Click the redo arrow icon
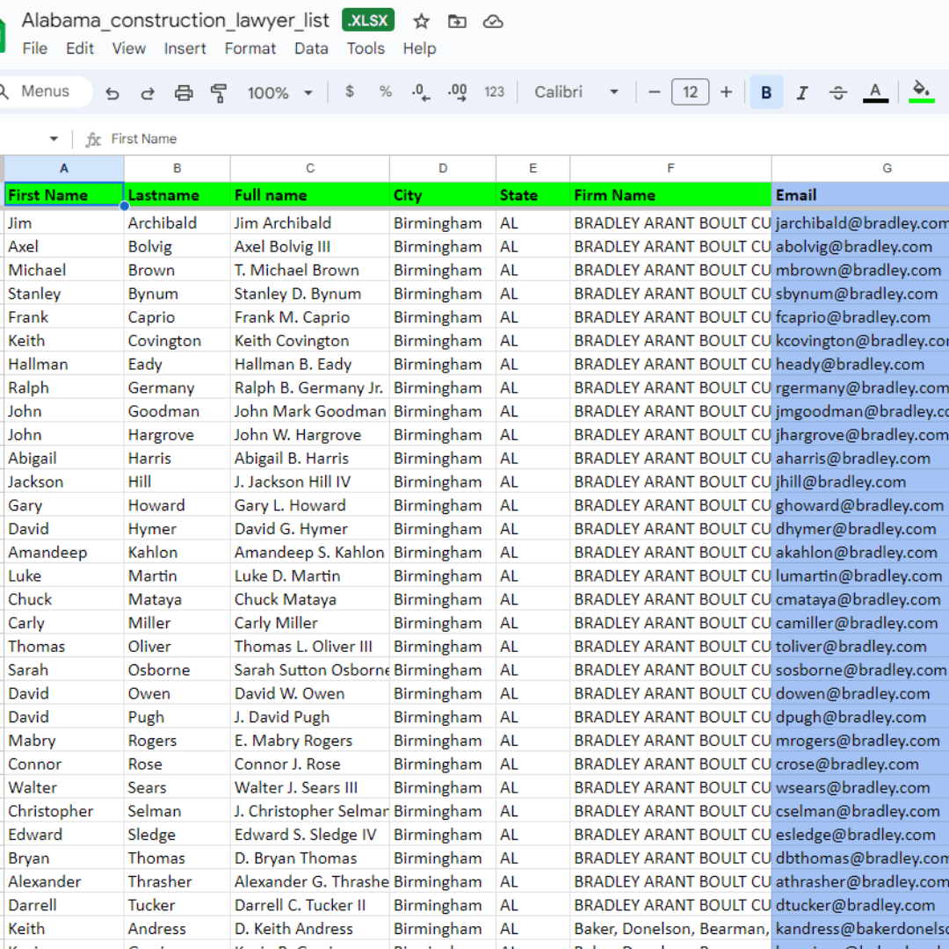The width and height of the screenshot is (949, 949). pos(148,92)
